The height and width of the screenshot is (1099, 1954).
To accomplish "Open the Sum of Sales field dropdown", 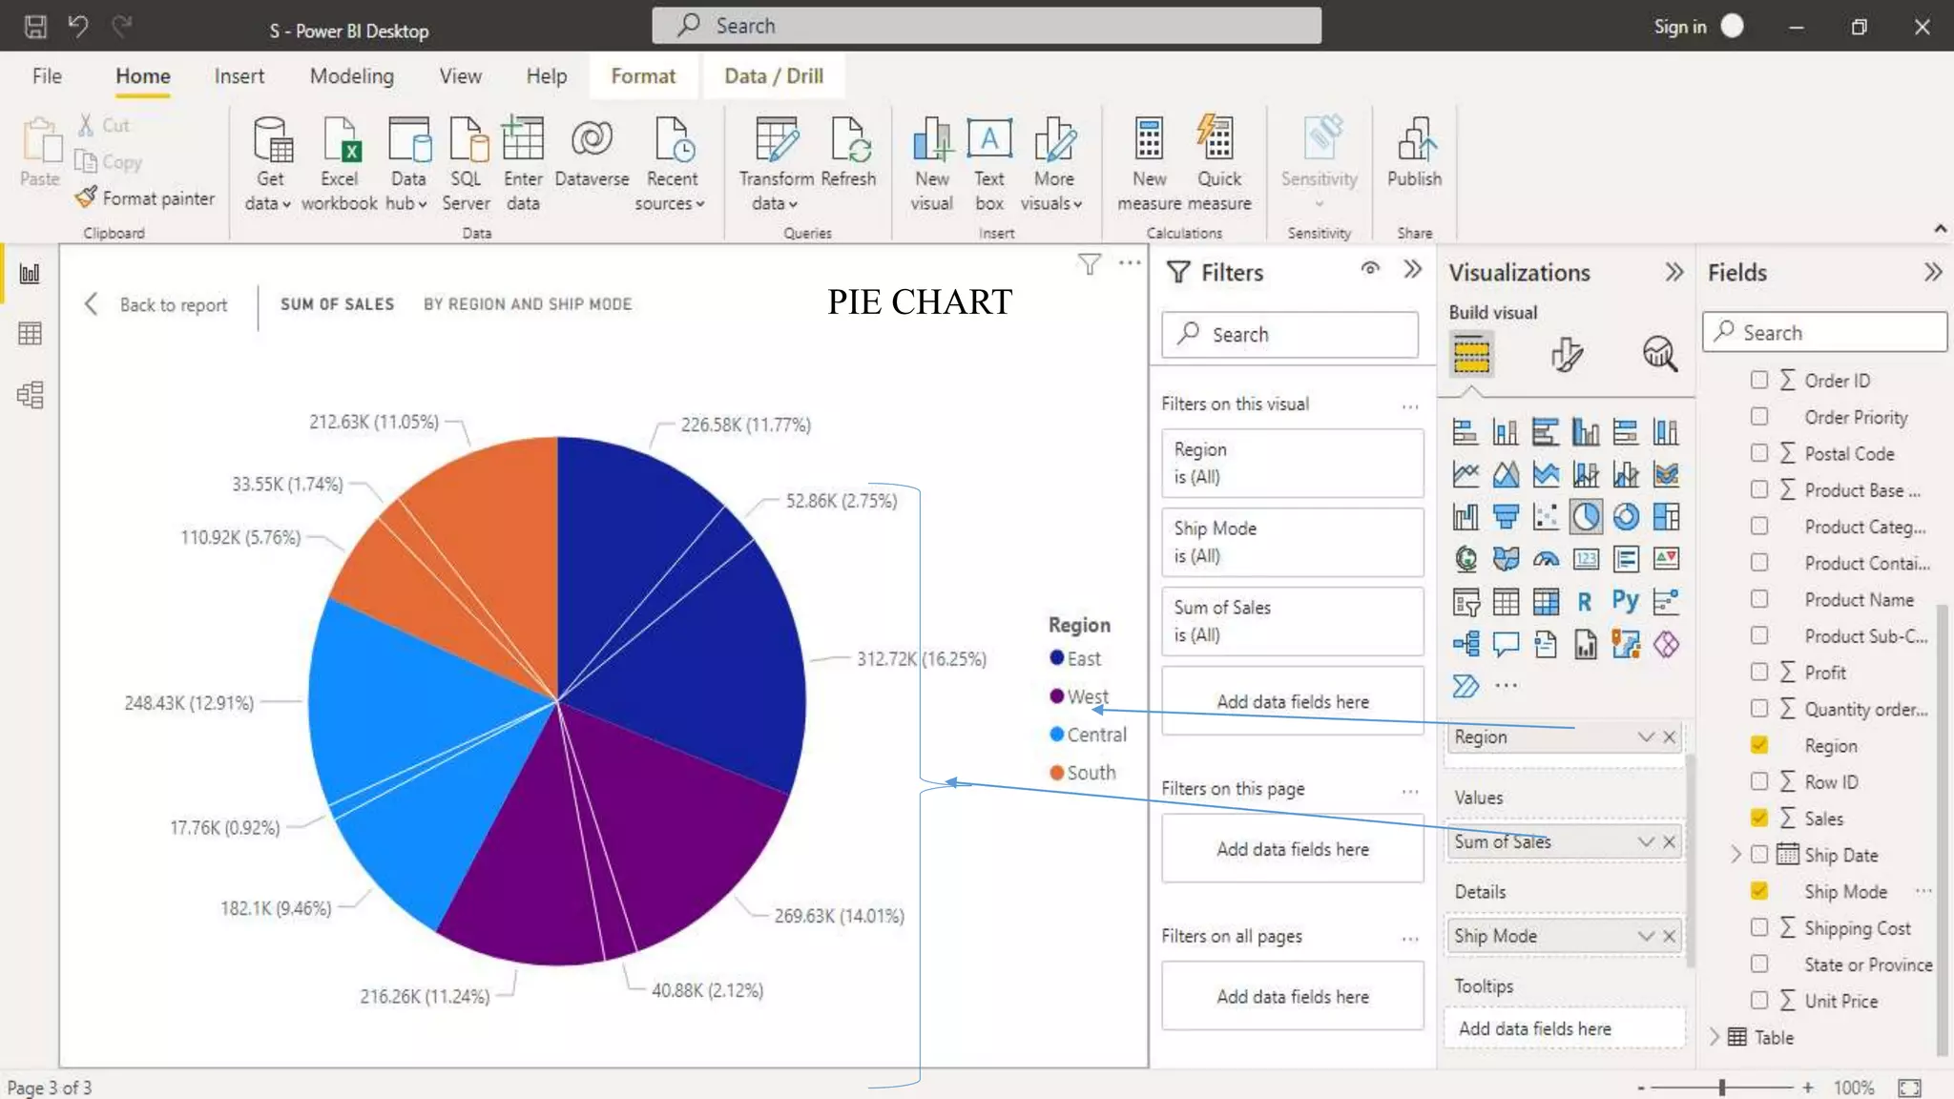I will click(1646, 841).
